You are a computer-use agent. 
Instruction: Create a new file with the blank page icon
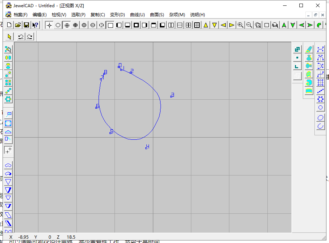[x=9, y=25]
